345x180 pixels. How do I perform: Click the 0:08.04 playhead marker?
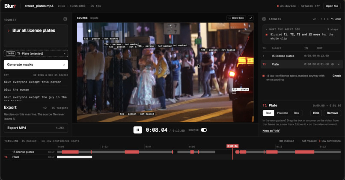coord(232,146)
